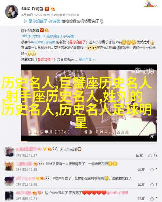Click the SING女团 super-topic diamond icon
The width and height of the screenshot is (162, 202).
(x=24, y=36)
